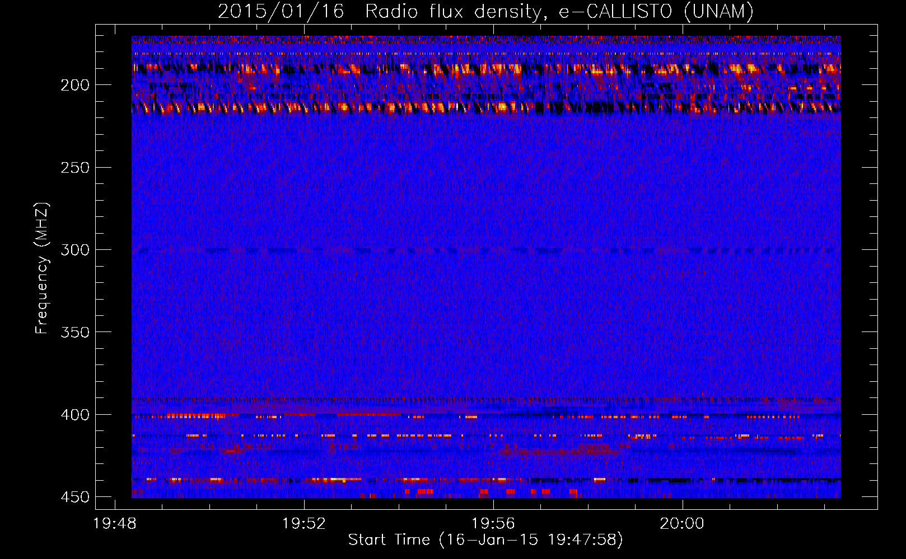This screenshot has height=559, width=906.
Task: Click the 19:56 time tick label
Action: coord(493,524)
